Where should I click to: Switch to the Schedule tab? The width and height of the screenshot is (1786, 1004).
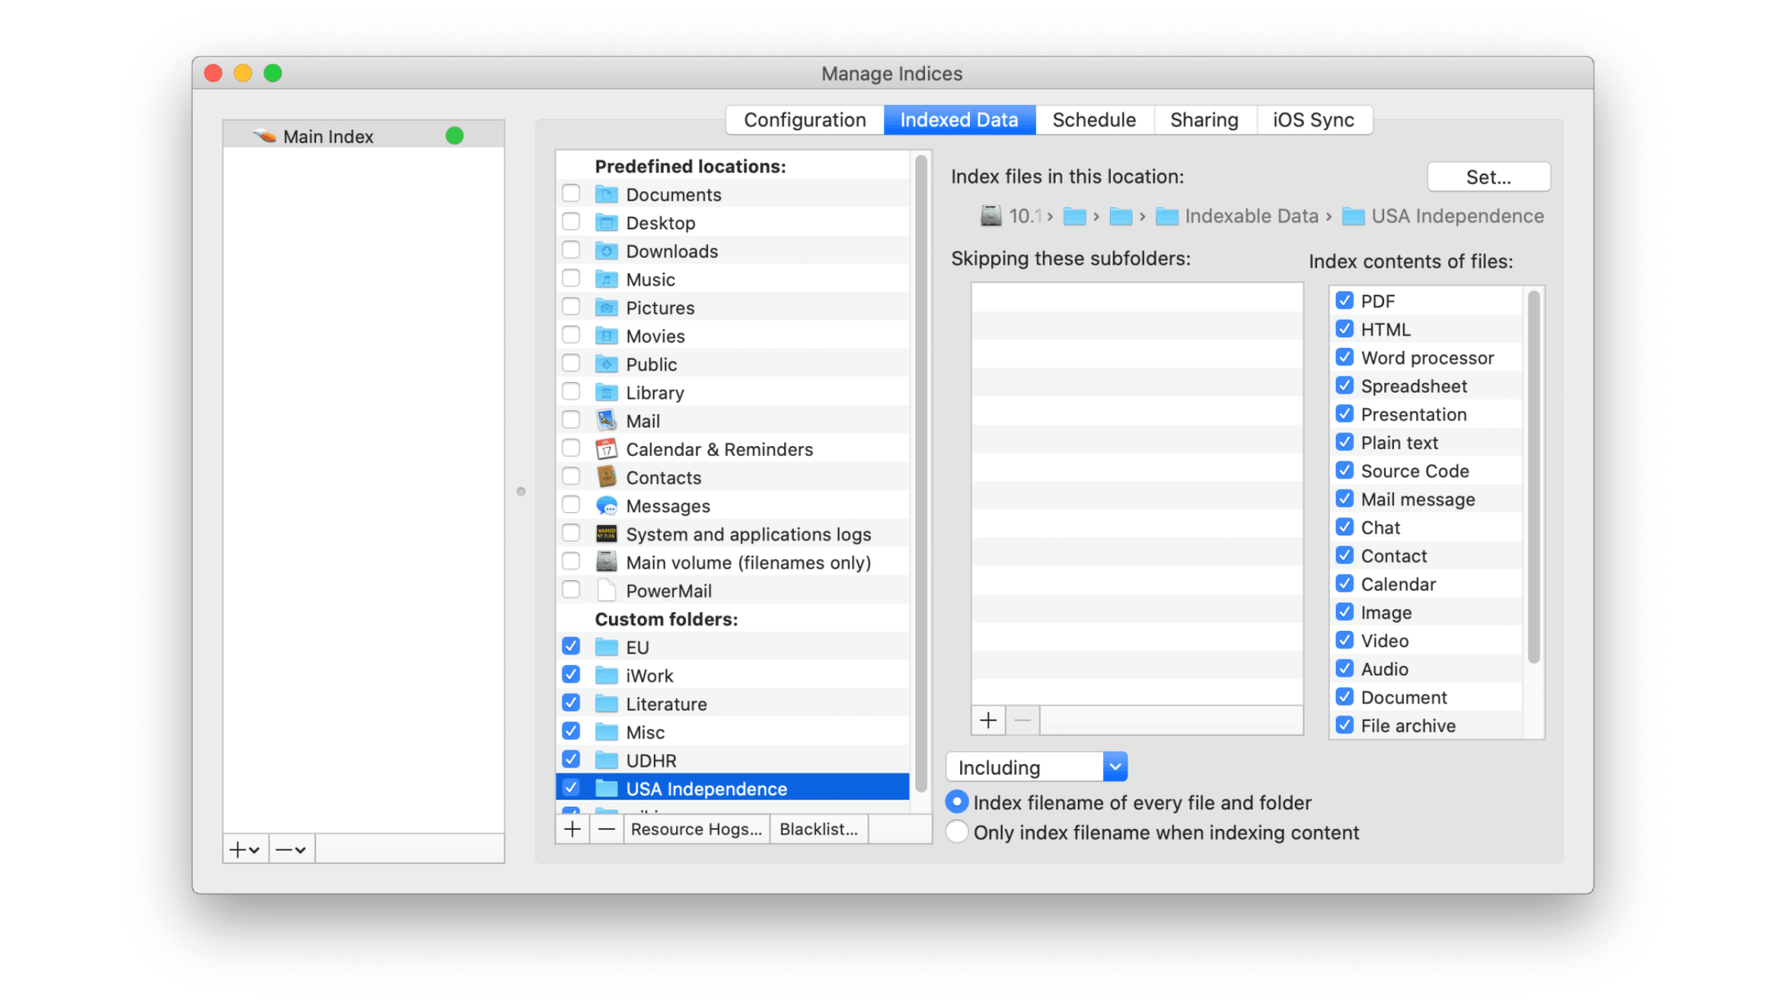(x=1094, y=120)
